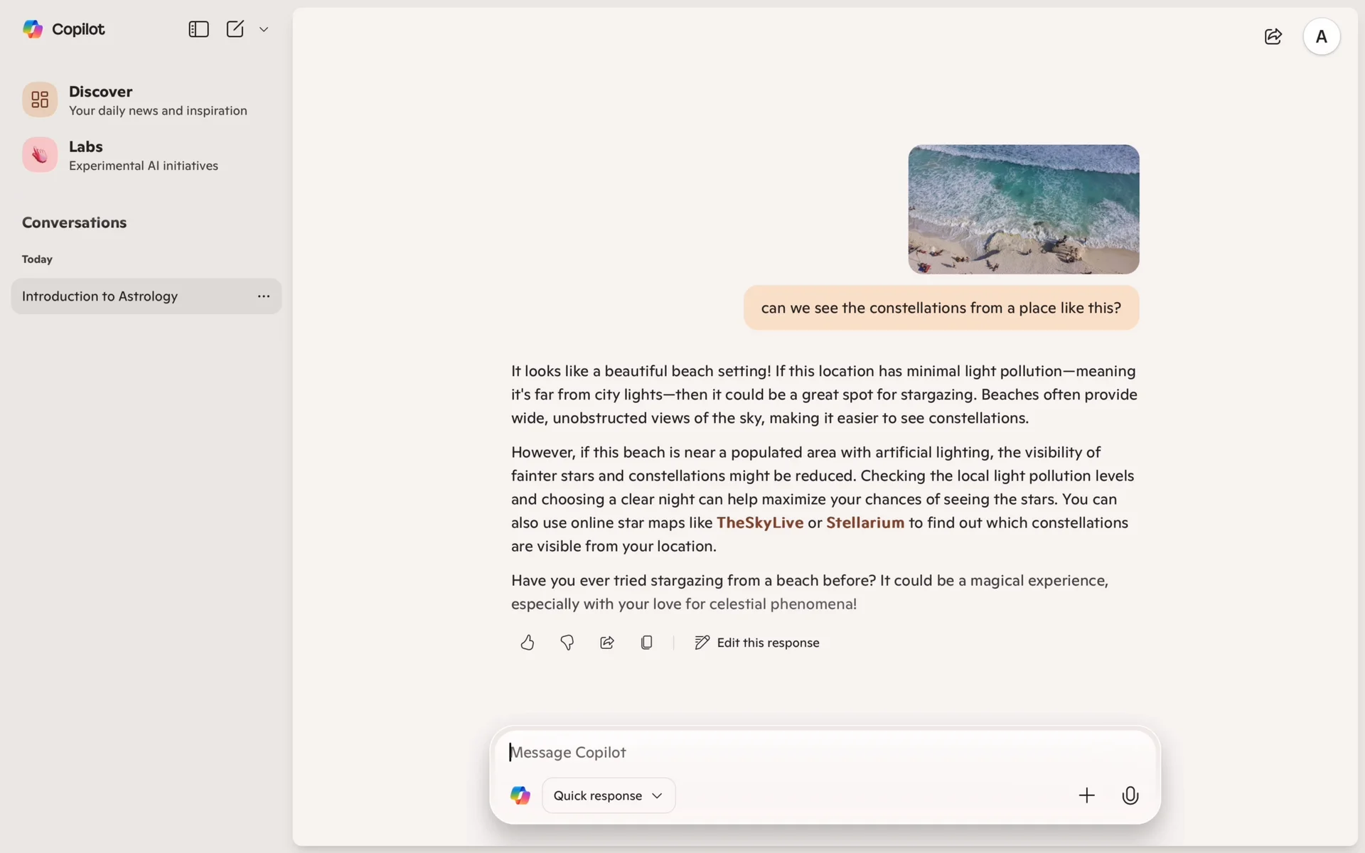View the uploaded beach photo thumbnail

(1023, 209)
